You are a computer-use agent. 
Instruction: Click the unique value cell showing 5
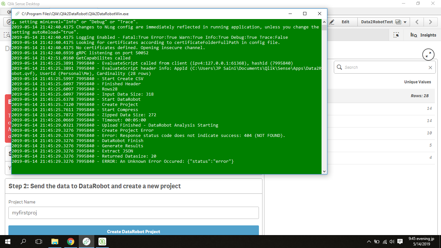click(431, 145)
